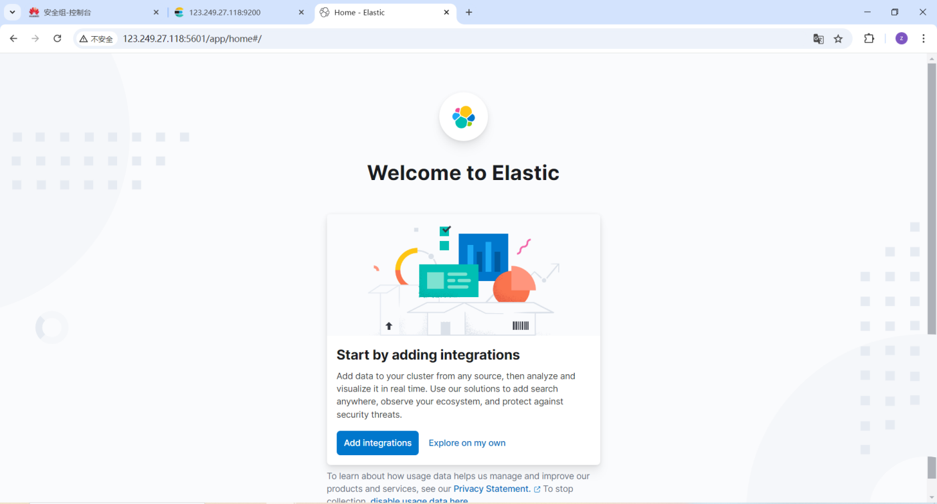Click the external link icon after Privacy Statement
The image size is (937, 504).
click(537, 490)
